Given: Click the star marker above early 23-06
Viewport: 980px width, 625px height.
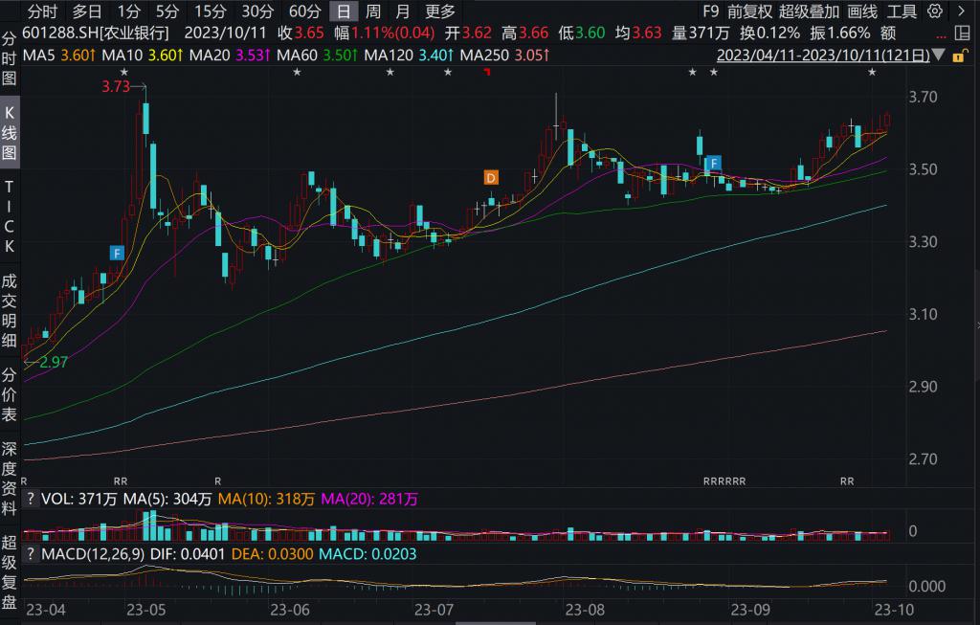Looking at the screenshot, I should pos(298,73).
